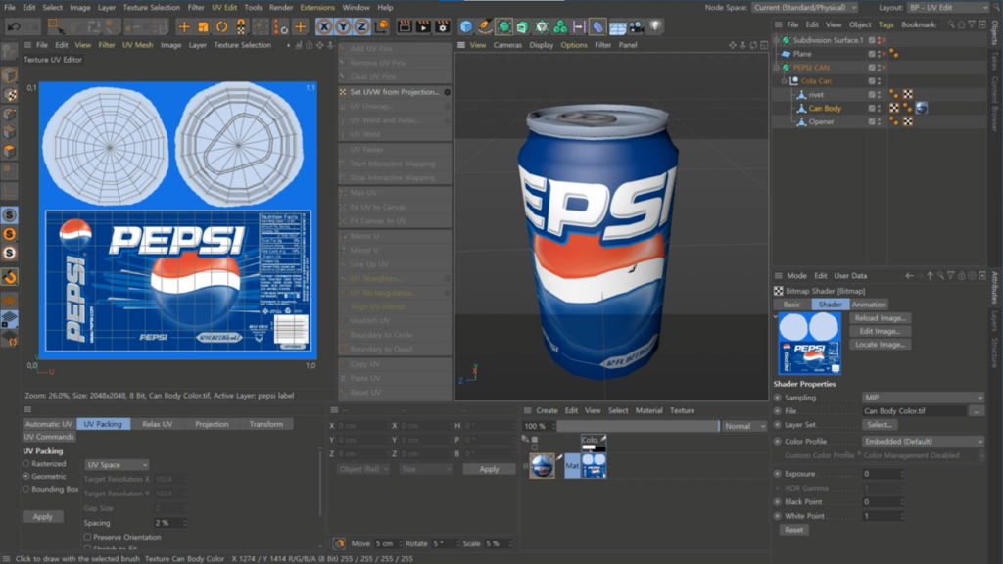Click the Pepsi sphere material thumbnail
The width and height of the screenshot is (1003, 564).
point(543,466)
